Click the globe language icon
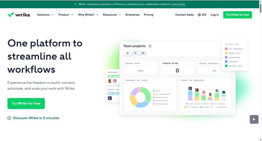Screen dimensions: 262x141 (x=199, y=15)
